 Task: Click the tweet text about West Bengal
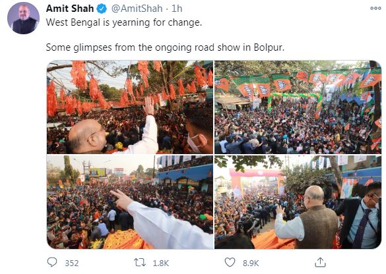124,22
